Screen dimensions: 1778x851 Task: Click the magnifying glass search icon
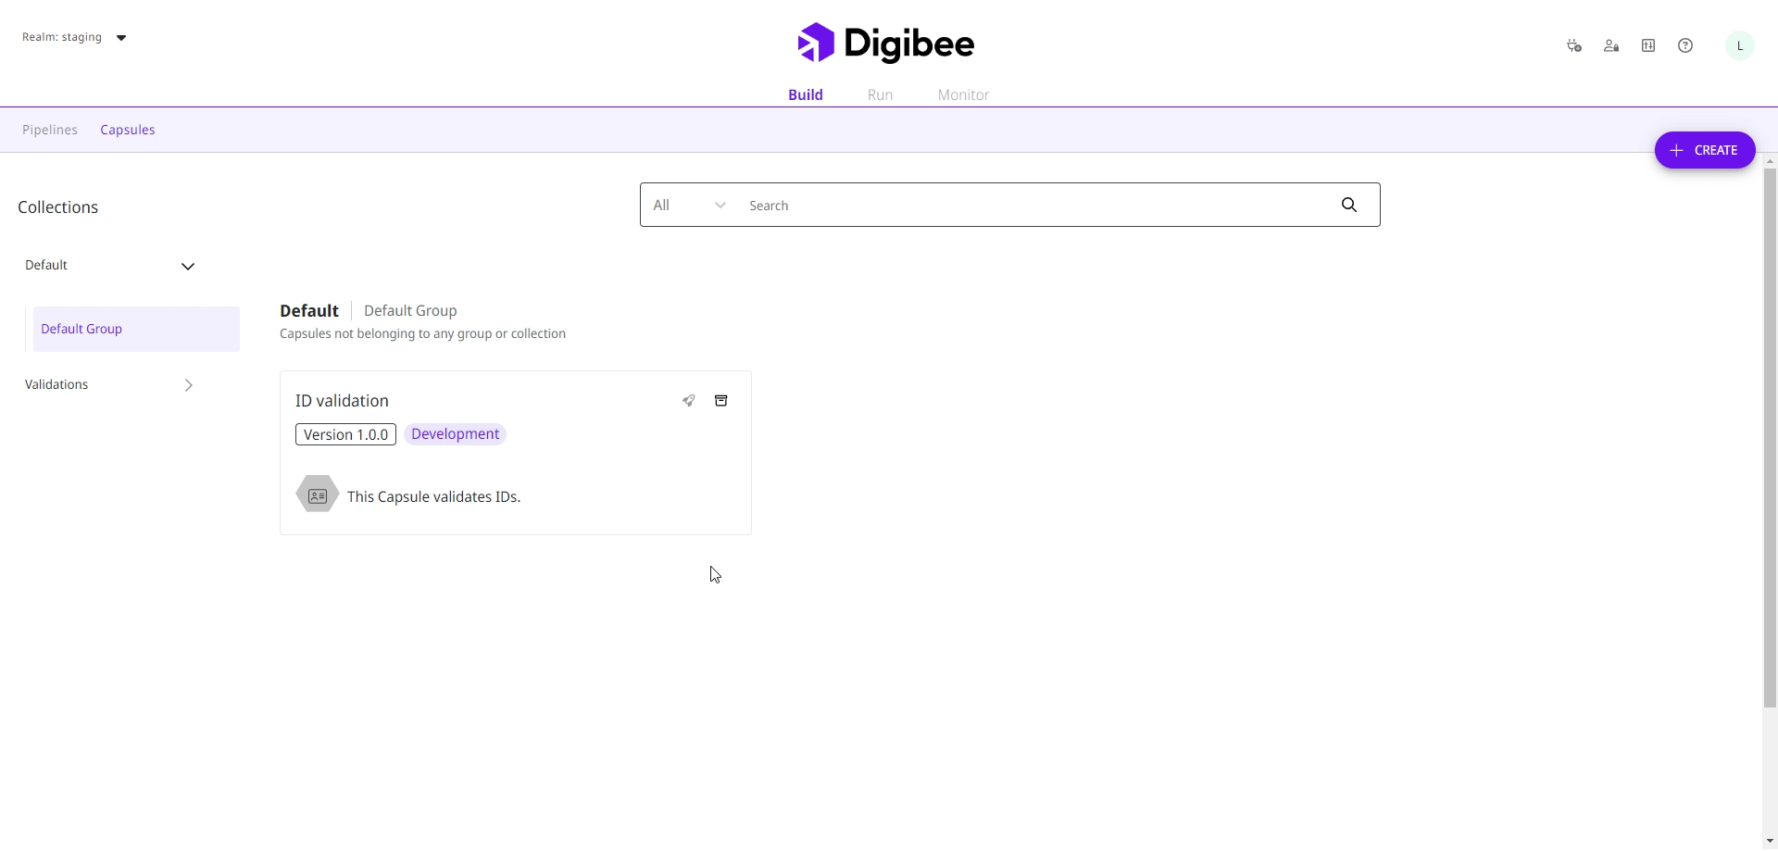coord(1348,205)
